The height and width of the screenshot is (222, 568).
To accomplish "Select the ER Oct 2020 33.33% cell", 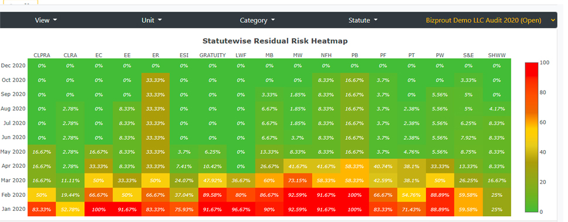I will point(156,80).
